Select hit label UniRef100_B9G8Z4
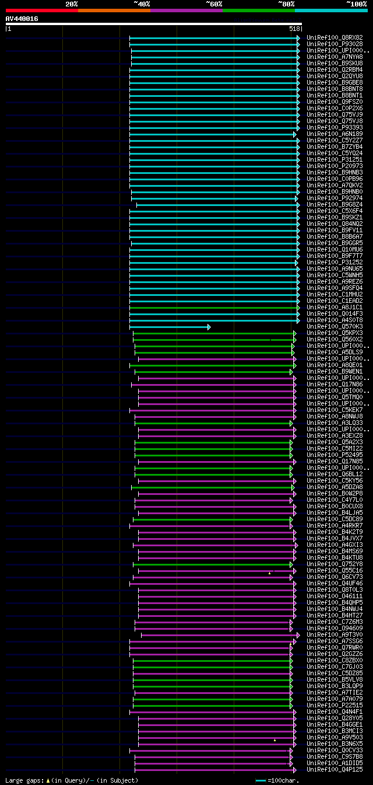Screen dimensions: 373x785 click(335, 204)
